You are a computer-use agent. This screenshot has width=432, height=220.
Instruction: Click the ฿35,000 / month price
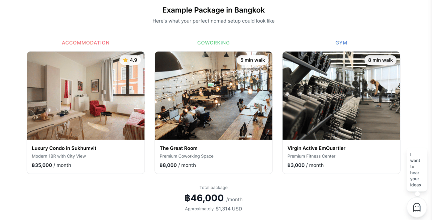(x=51, y=165)
